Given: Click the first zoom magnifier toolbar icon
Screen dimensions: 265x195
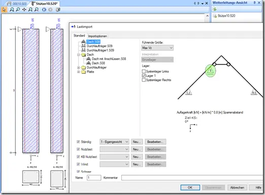Looking at the screenshot, I should click(x=12, y=10).
